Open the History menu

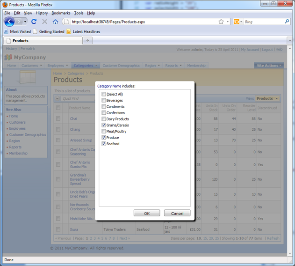coord(42,13)
